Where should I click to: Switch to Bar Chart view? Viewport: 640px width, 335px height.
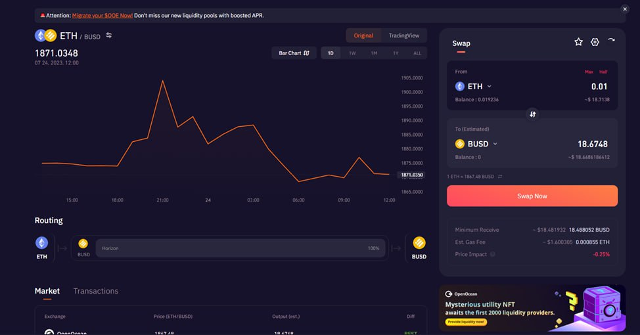point(294,53)
